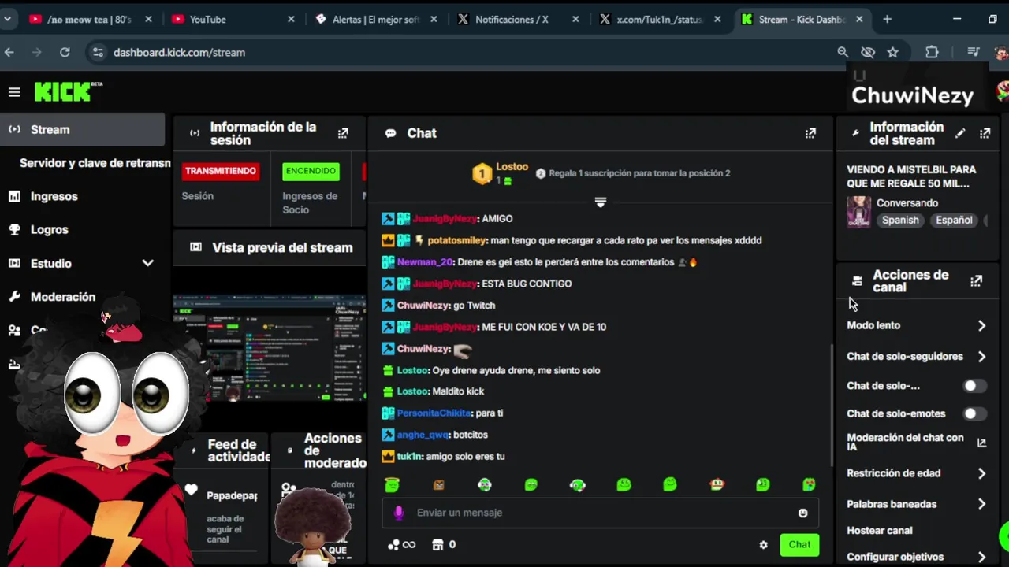Click the Enviar un mensaje field

600,513
